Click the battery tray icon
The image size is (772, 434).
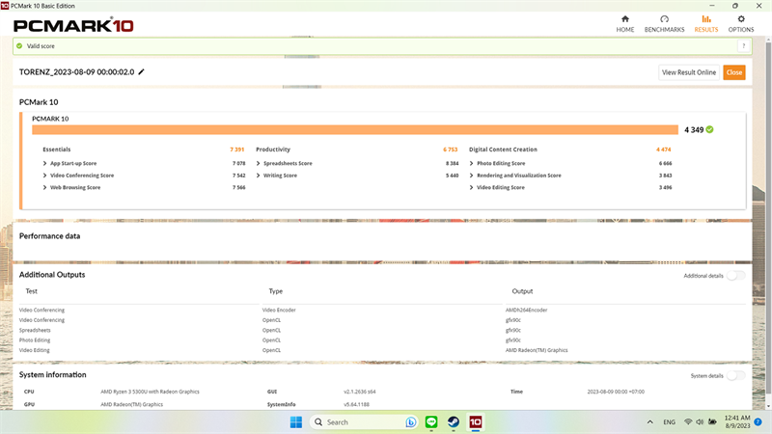[712, 421]
